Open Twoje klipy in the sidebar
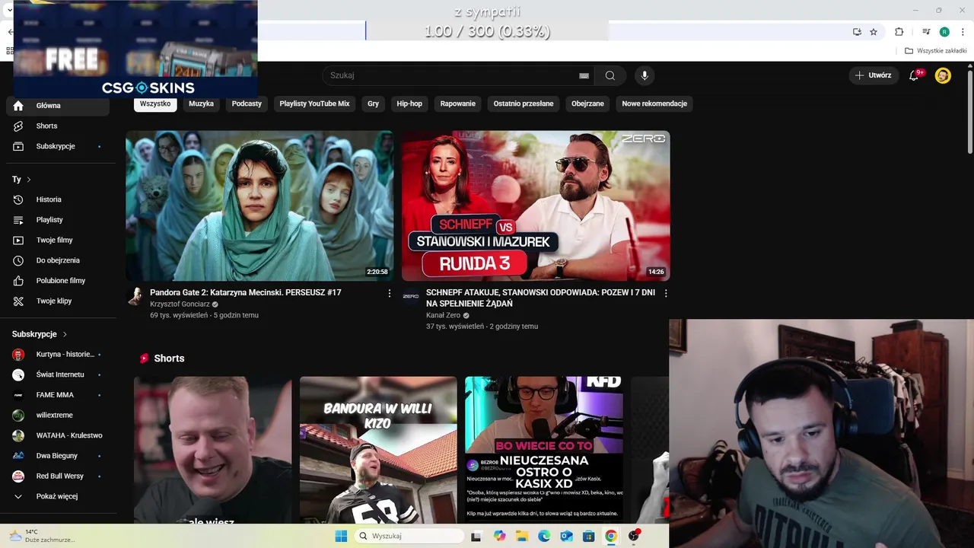 58,301
